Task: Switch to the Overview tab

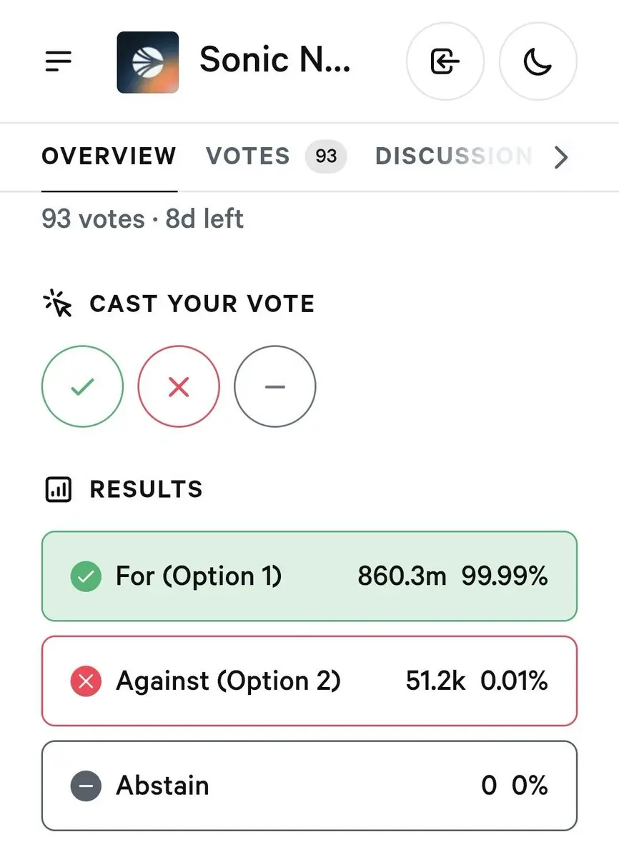Action: coord(109,156)
